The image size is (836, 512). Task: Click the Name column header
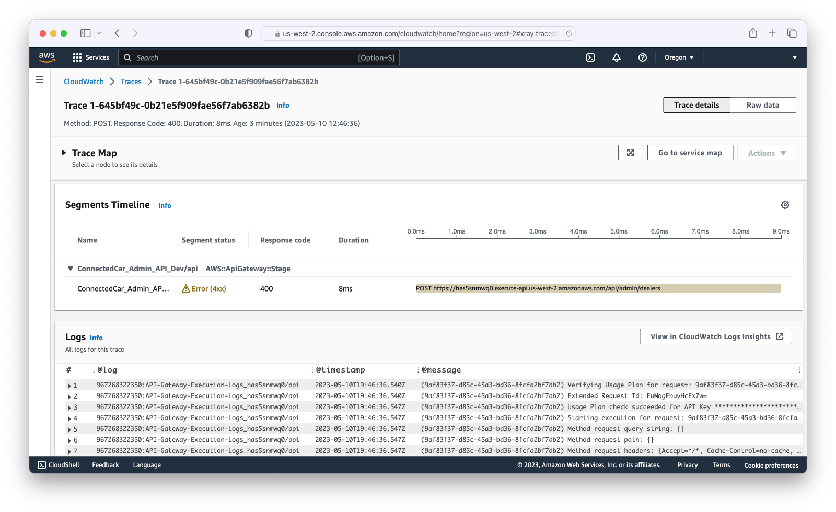click(87, 240)
